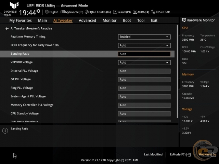Viewport: 219px width, 164px height.
Task: Click System Agent PLL Voltage field
Action: pyautogui.click(x=144, y=97)
